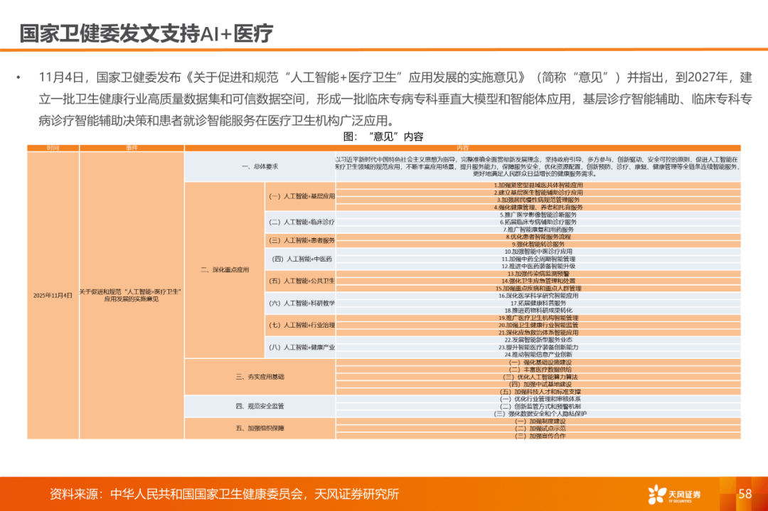Click row 3.加强居民慢性病规范管理服务

pos(538,200)
